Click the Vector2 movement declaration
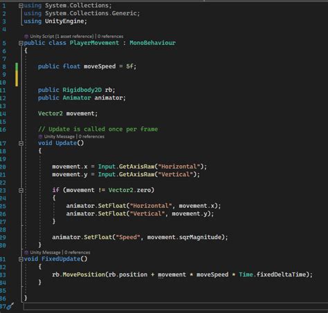This screenshot has height=313, width=328. 68,113
